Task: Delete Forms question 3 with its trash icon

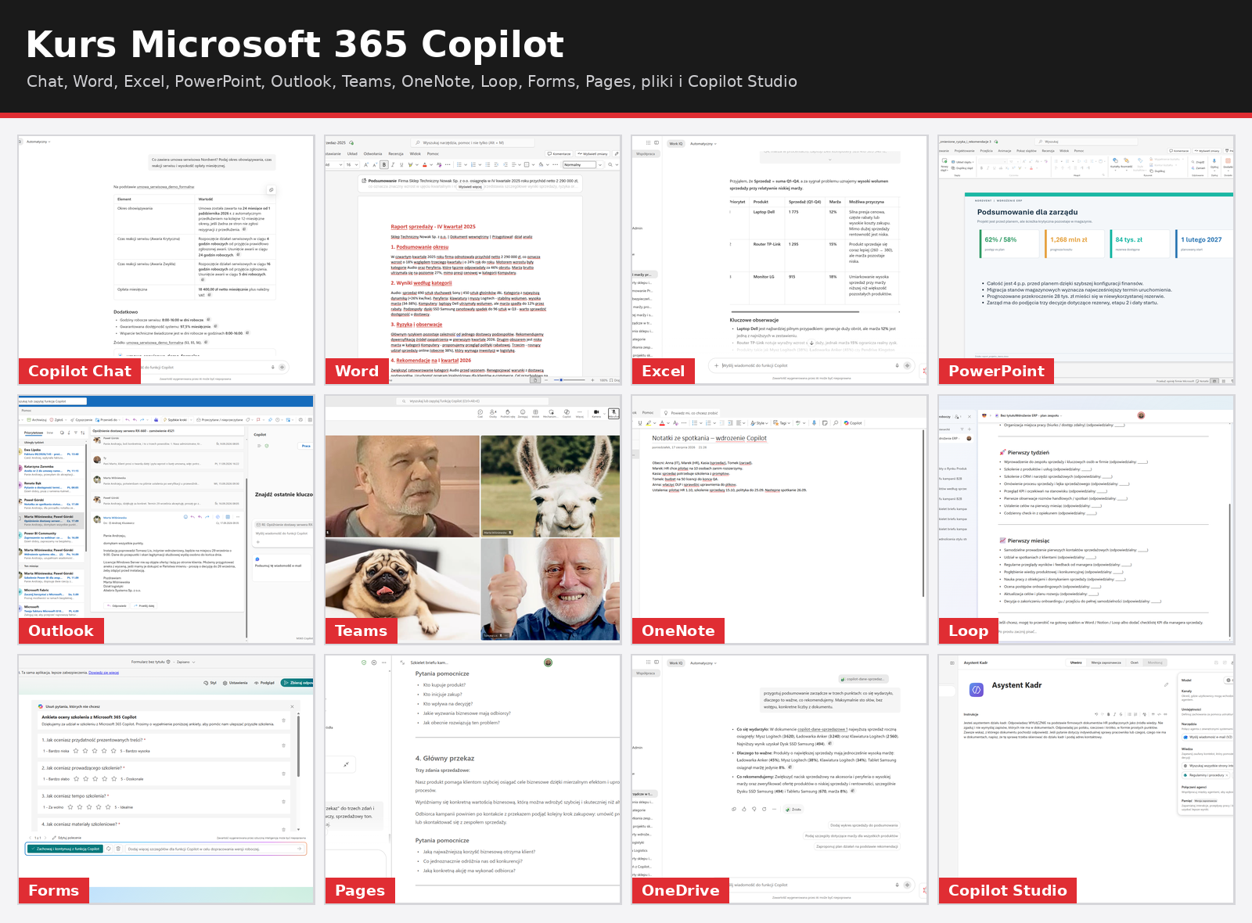Action: (x=283, y=802)
